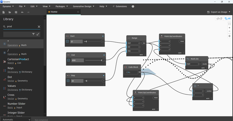This screenshot has width=233, height=121.
Task: Click the Match link under CartesianProduct
Action: (11, 63)
